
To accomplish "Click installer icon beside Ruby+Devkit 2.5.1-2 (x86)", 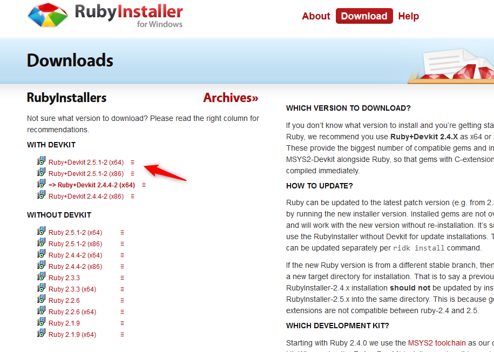I will click(41, 172).
